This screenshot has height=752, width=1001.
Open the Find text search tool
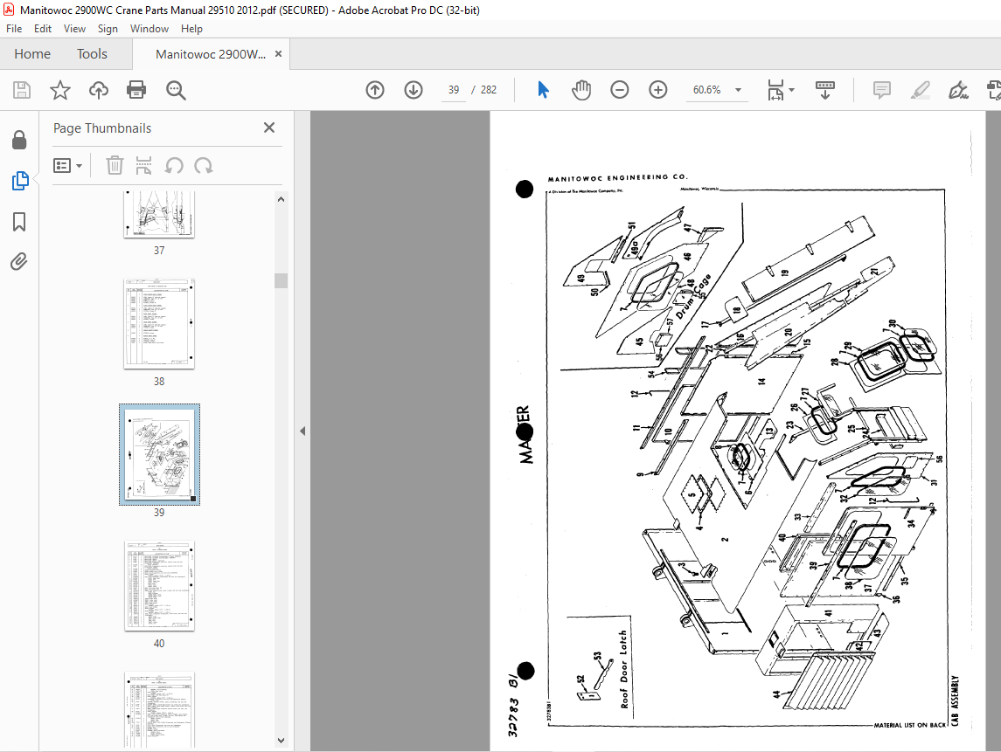point(176,90)
